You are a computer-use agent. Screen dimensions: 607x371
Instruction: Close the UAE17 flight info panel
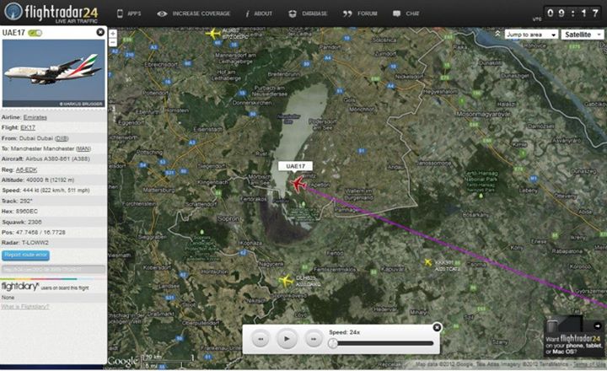100,32
